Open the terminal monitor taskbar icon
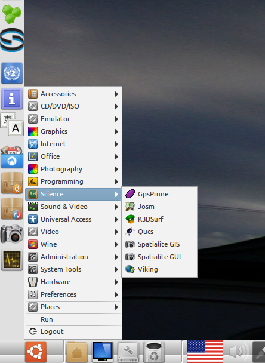 click(103, 352)
